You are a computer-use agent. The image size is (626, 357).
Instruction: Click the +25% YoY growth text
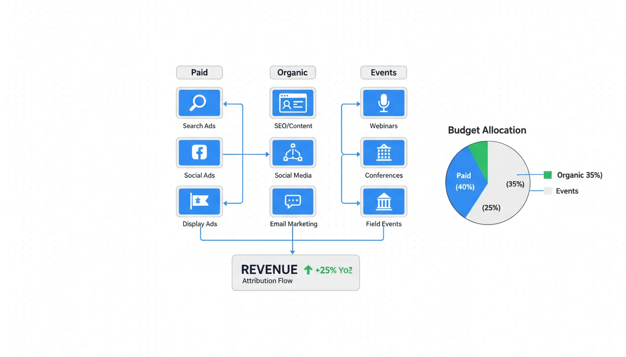coord(333,270)
